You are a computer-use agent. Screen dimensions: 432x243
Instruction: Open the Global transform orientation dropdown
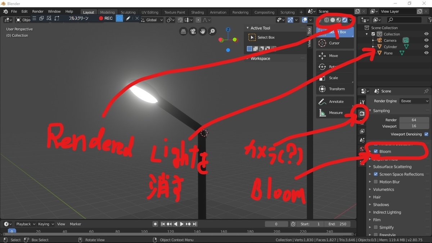(152, 20)
